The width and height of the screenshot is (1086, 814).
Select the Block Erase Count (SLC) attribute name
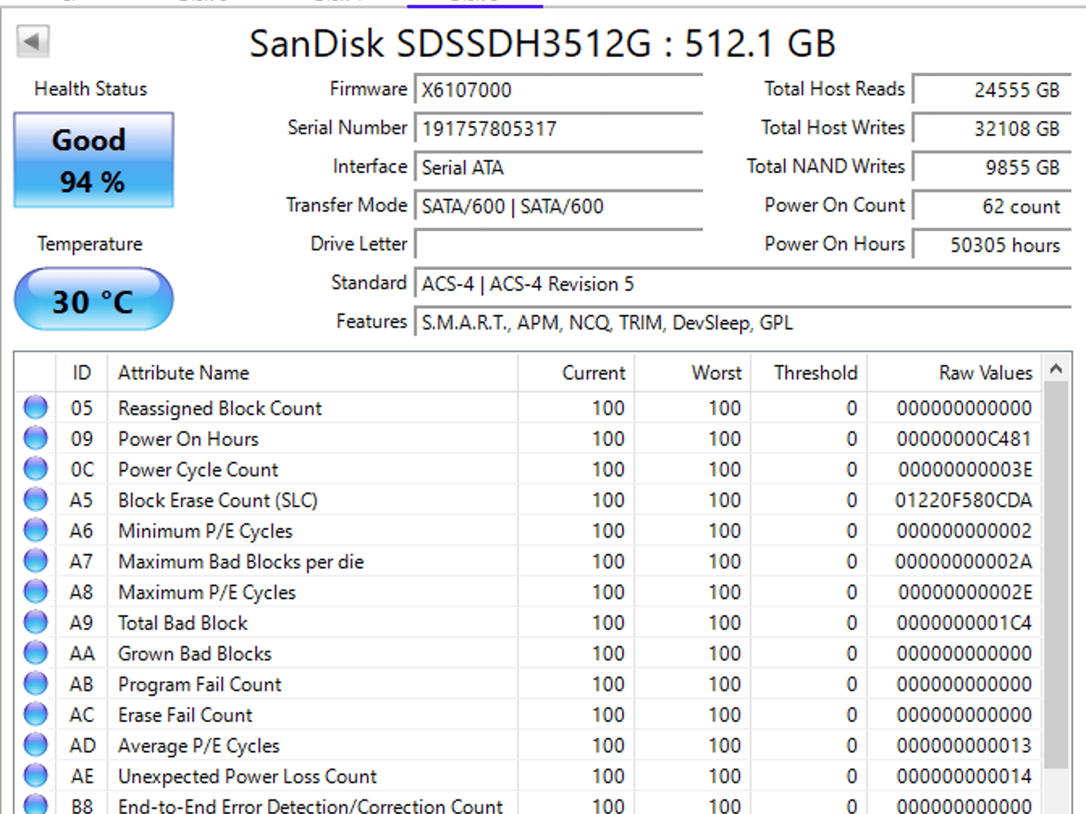point(217,500)
